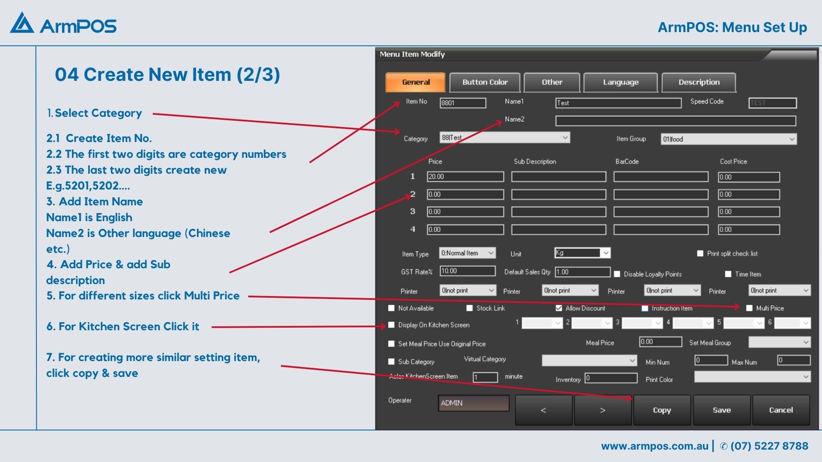The image size is (822, 462).
Task: Go to the Description tab
Action: tap(699, 82)
